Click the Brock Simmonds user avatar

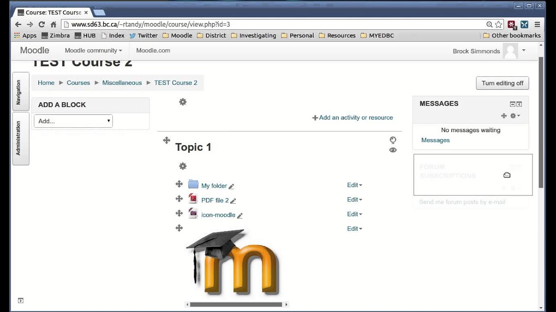pos(510,51)
